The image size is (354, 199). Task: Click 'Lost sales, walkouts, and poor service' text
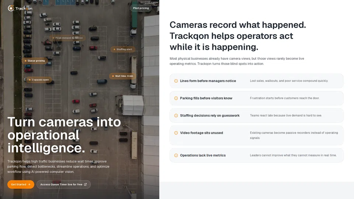click(289, 81)
